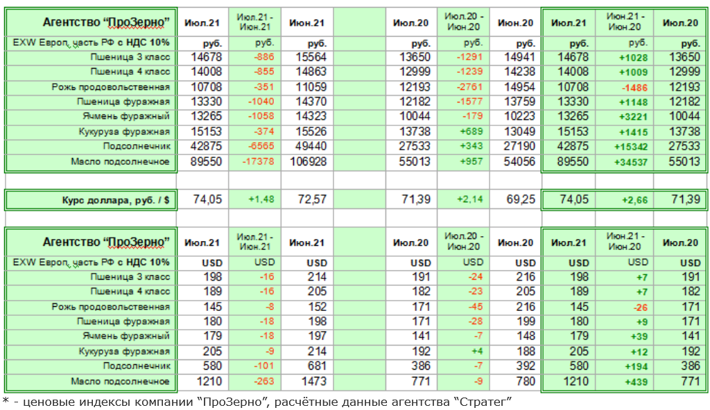Click the green +39 USD change
Viewport: 710px width, 410px height.
point(640,337)
